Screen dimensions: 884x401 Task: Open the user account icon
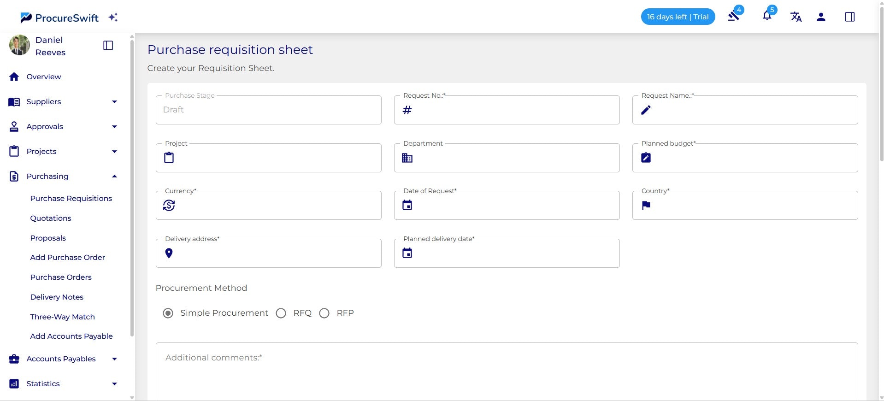click(x=821, y=17)
